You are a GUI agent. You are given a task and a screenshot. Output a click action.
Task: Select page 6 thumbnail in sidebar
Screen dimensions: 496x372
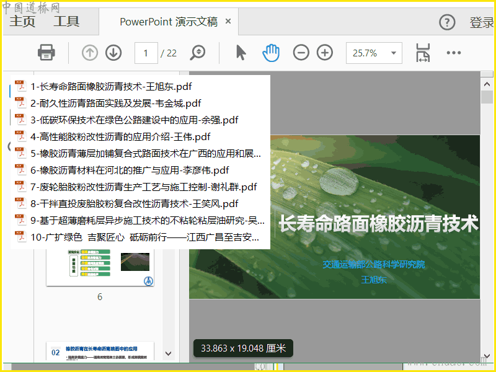pyautogui.click(x=100, y=267)
